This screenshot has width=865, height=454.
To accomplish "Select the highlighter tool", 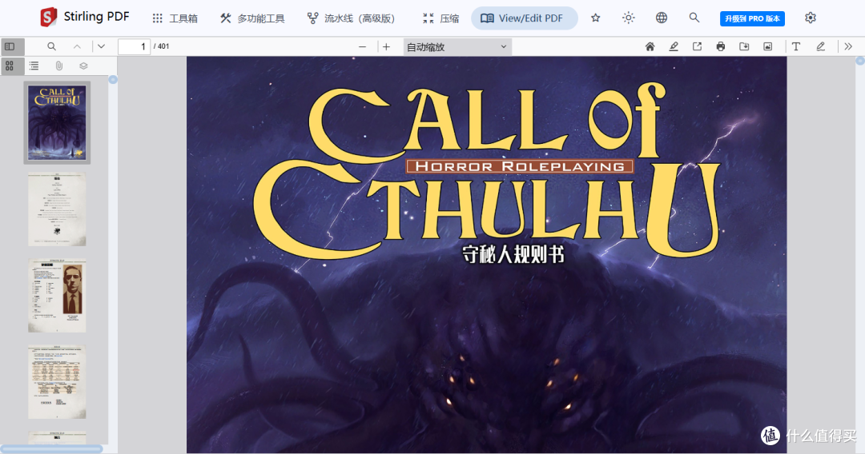I will pyautogui.click(x=674, y=46).
